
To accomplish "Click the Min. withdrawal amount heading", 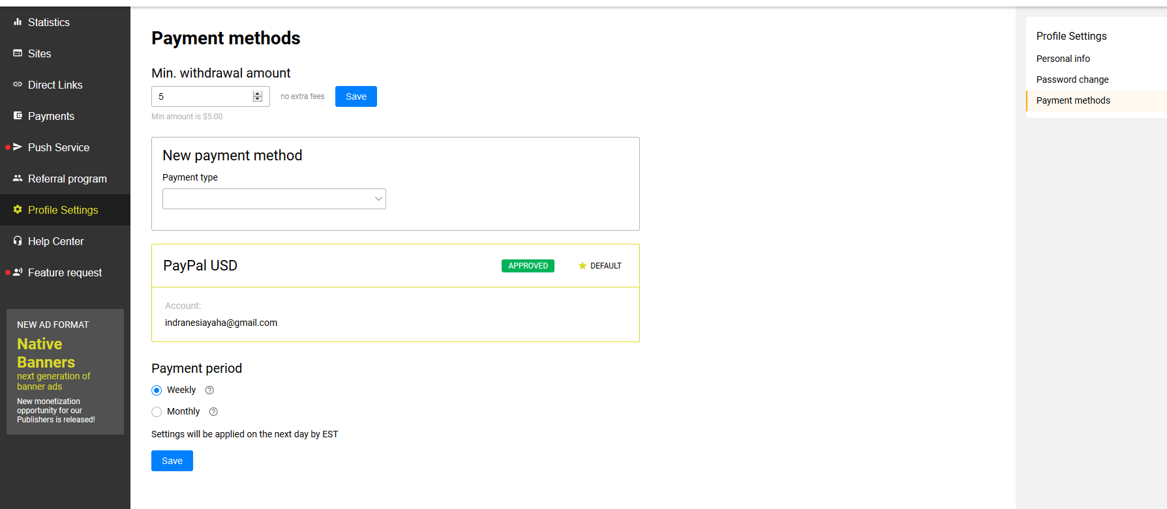I will tap(221, 73).
